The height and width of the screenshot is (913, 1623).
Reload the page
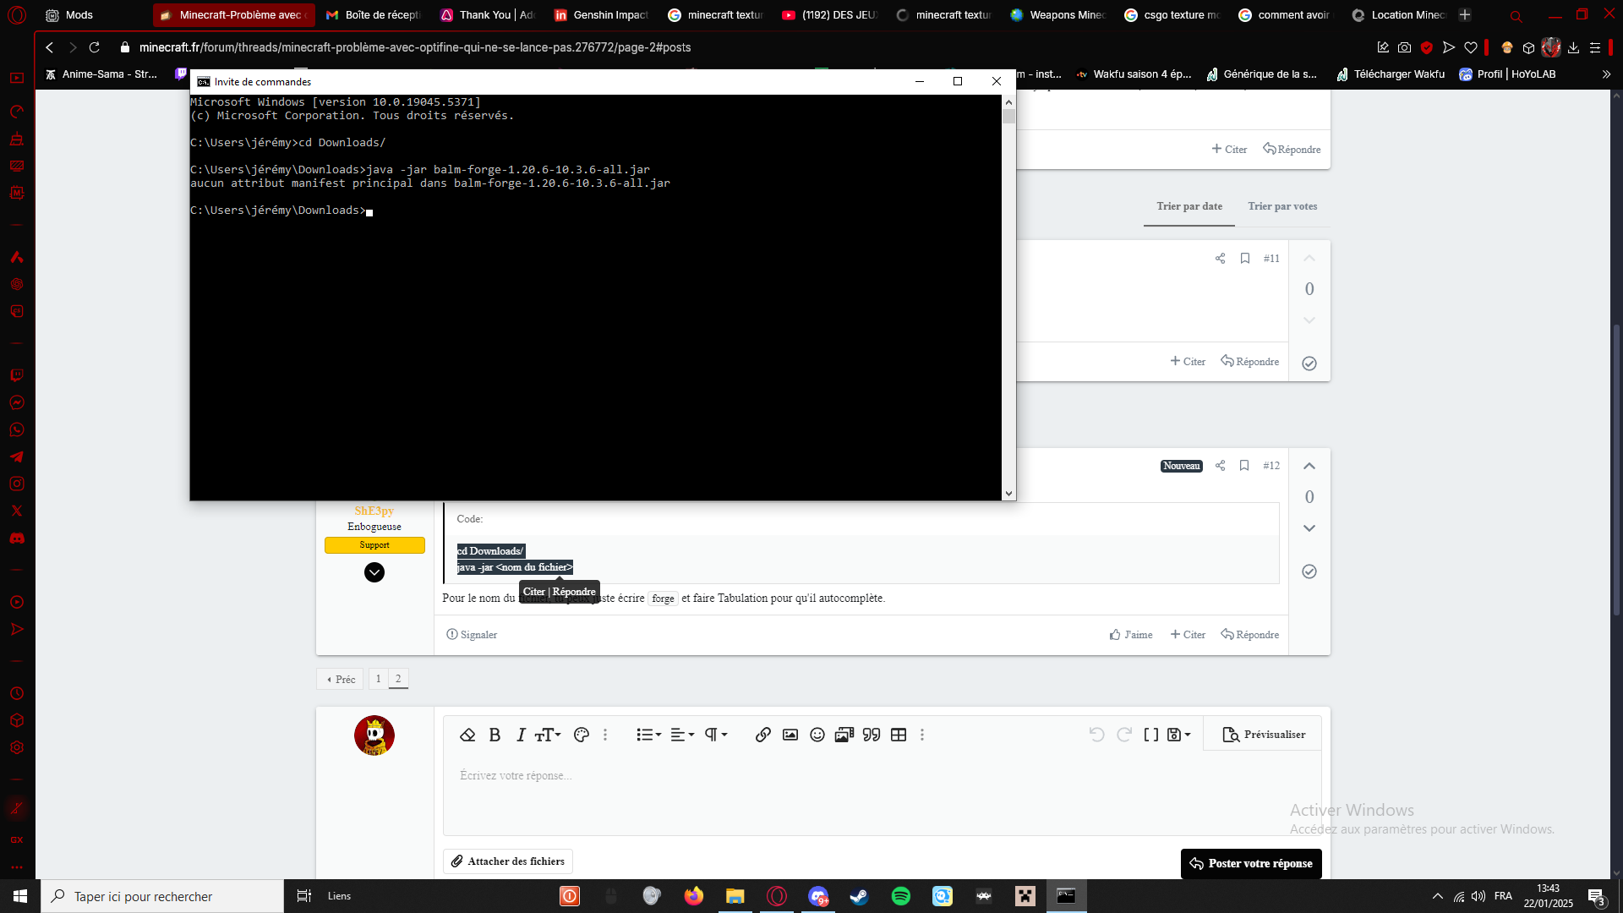point(95,47)
